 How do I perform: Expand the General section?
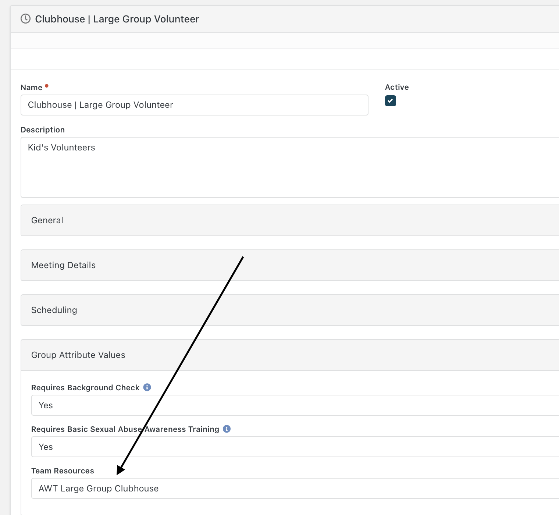290,220
